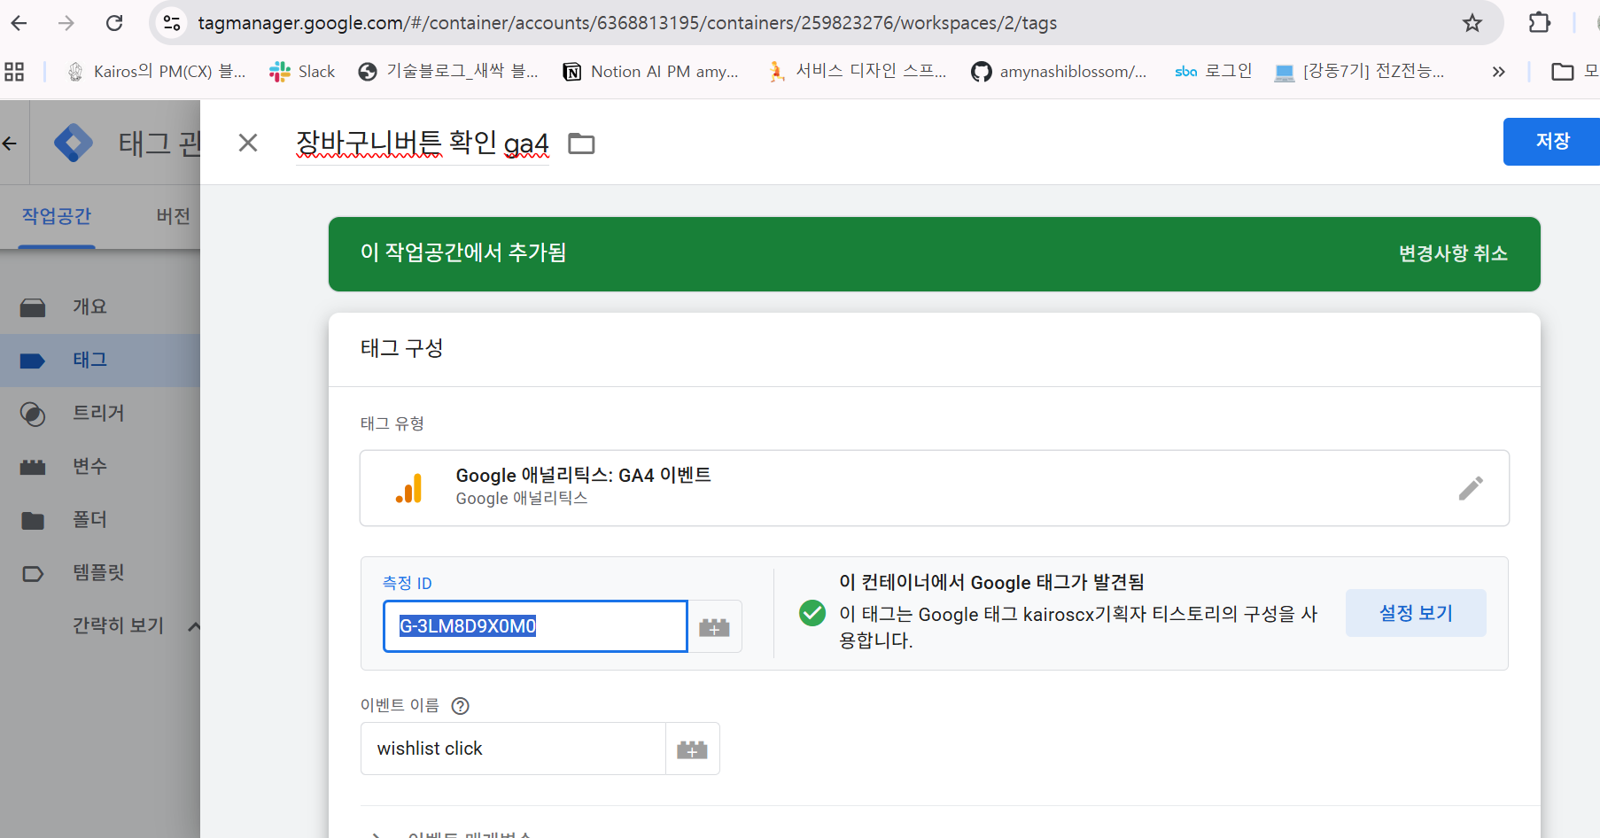Click the 측정 ID input field

[x=535, y=626]
